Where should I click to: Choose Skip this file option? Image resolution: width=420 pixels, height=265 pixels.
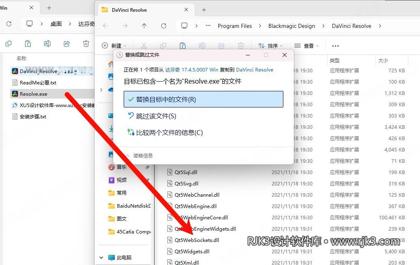tap(152, 116)
